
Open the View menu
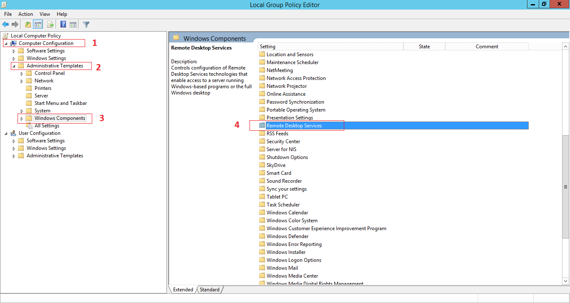point(45,14)
